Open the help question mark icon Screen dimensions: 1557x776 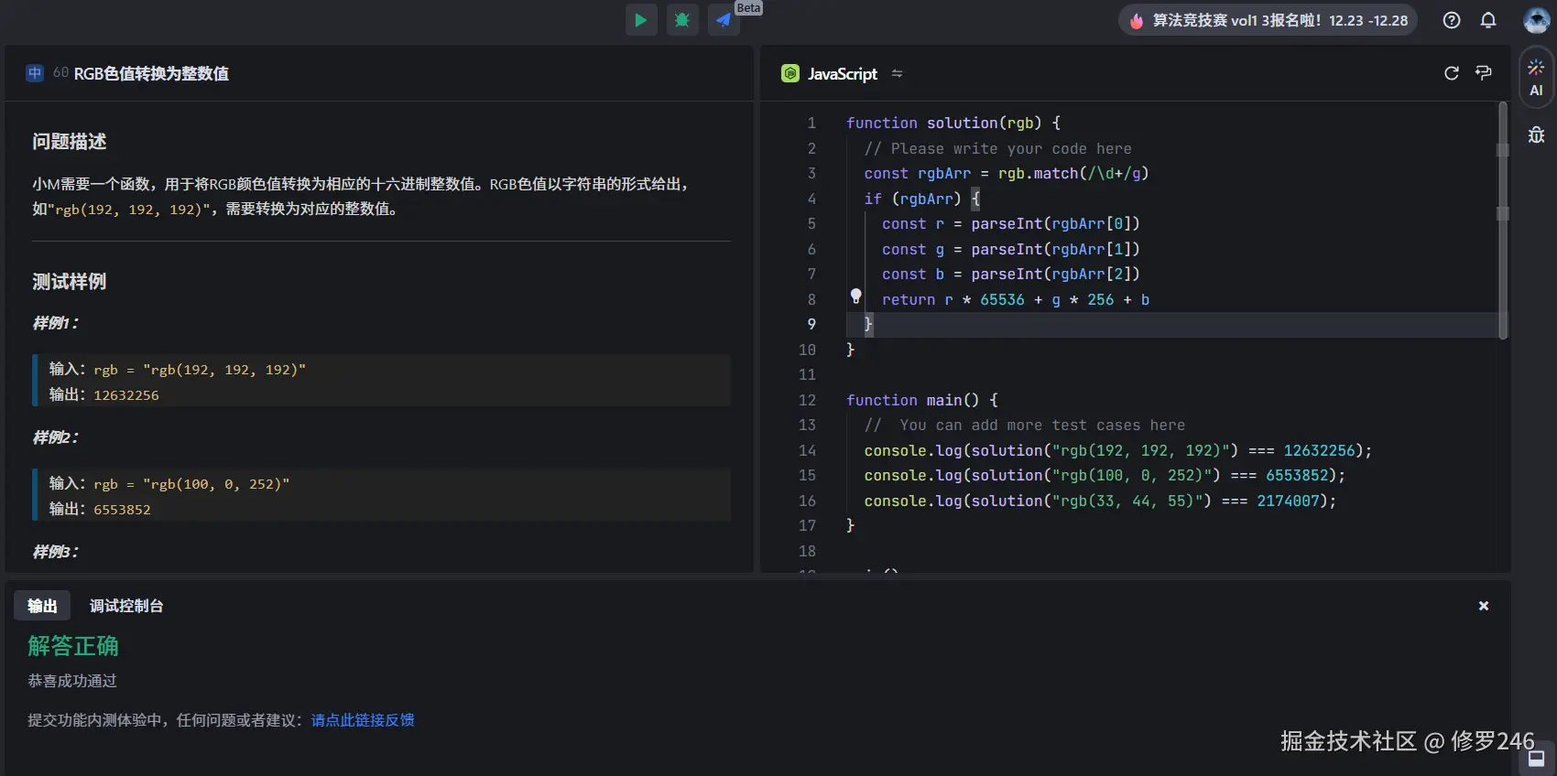coord(1452,20)
